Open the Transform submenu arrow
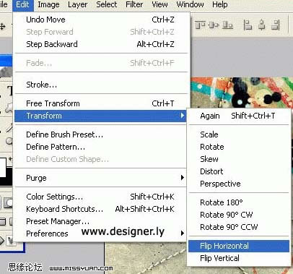 click(183, 116)
